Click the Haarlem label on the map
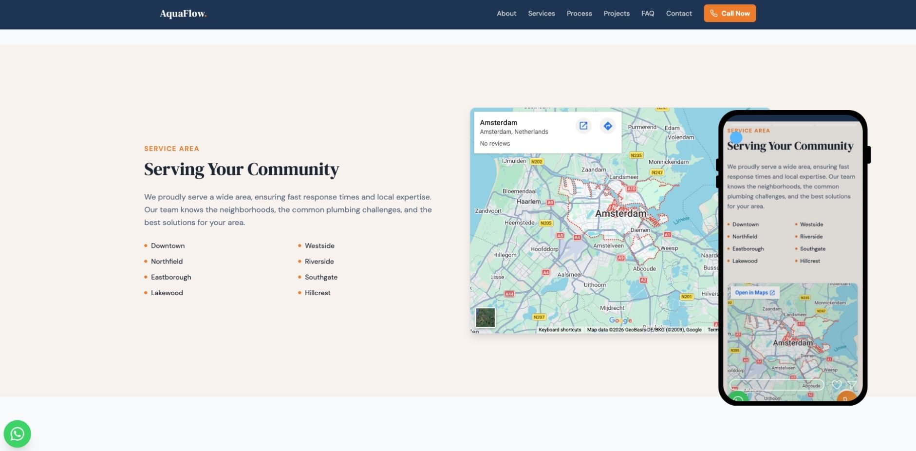916x451 pixels. tap(528, 202)
